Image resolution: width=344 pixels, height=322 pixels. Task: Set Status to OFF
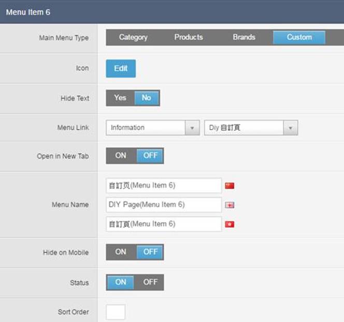150,282
